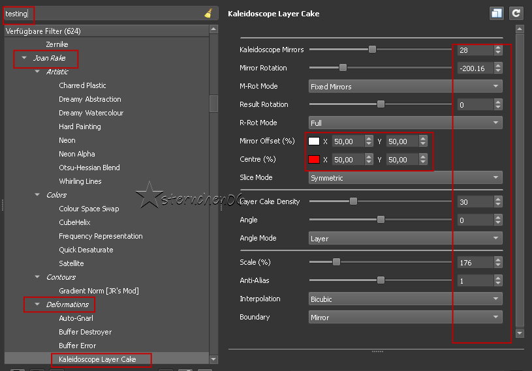Screen dimensions: 532x371
Task: Select the Dreamy Watercolour filter
Action: tap(91, 113)
